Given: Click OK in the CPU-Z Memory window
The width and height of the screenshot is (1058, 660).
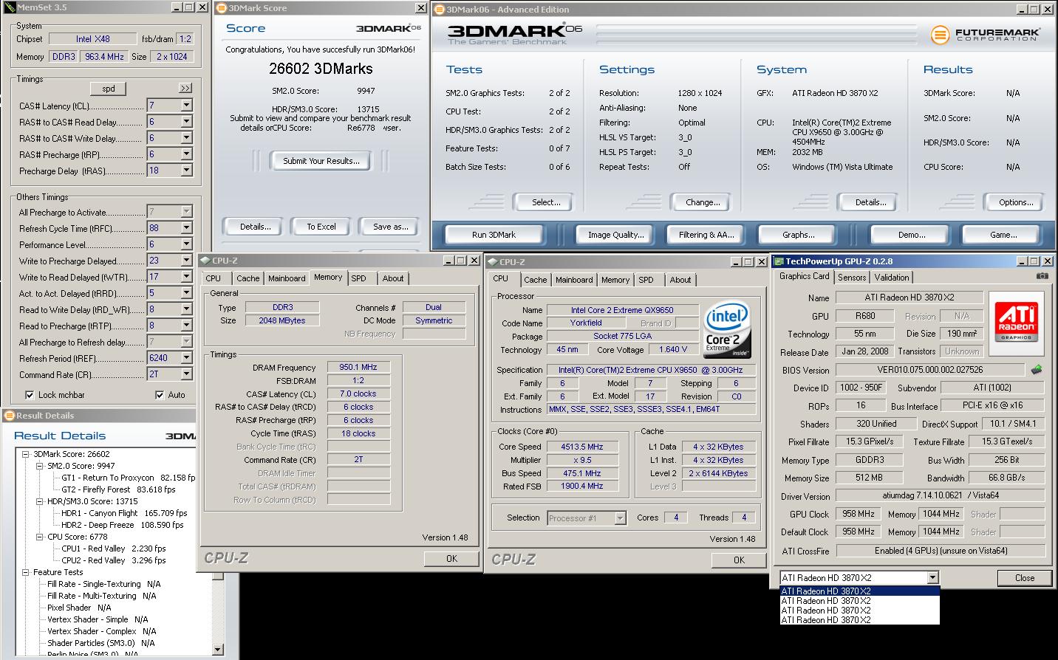Looking at the screenshot, I should coord(451,559).
